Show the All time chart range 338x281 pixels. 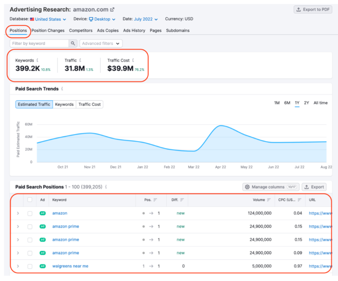click(x=320, y=103)
